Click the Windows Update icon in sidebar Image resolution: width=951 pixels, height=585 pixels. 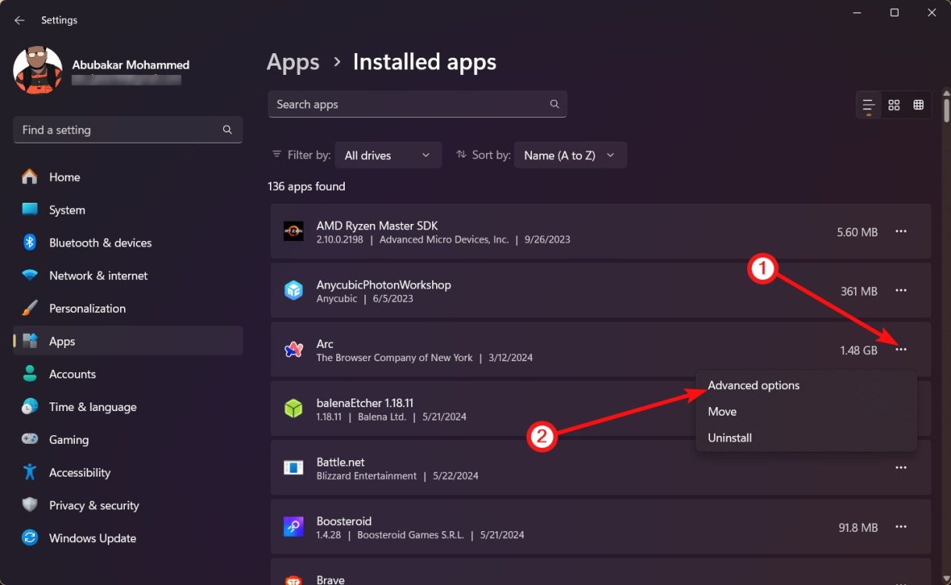(x=30, y=538)
